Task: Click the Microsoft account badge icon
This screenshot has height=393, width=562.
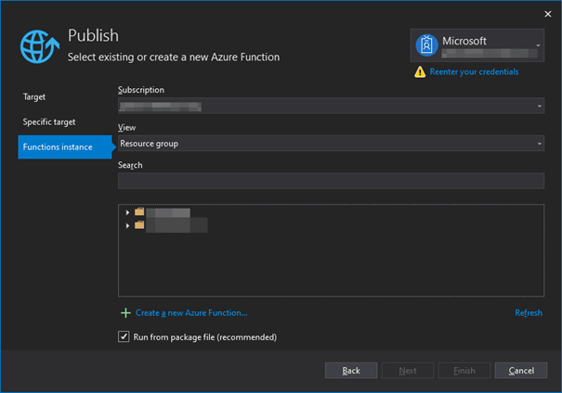Action: (x=426, y=45)
